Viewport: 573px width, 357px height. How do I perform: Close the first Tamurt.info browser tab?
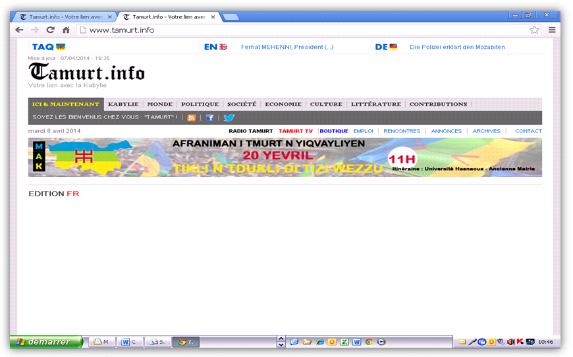110,17
